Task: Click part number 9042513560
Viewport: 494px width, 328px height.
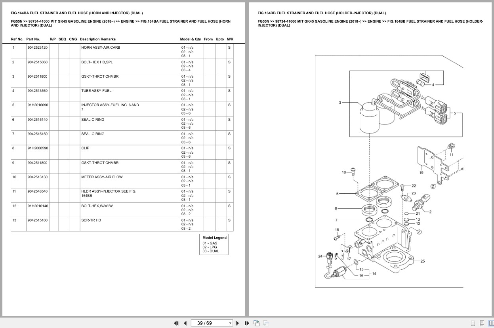Action: tap(38, 91)
